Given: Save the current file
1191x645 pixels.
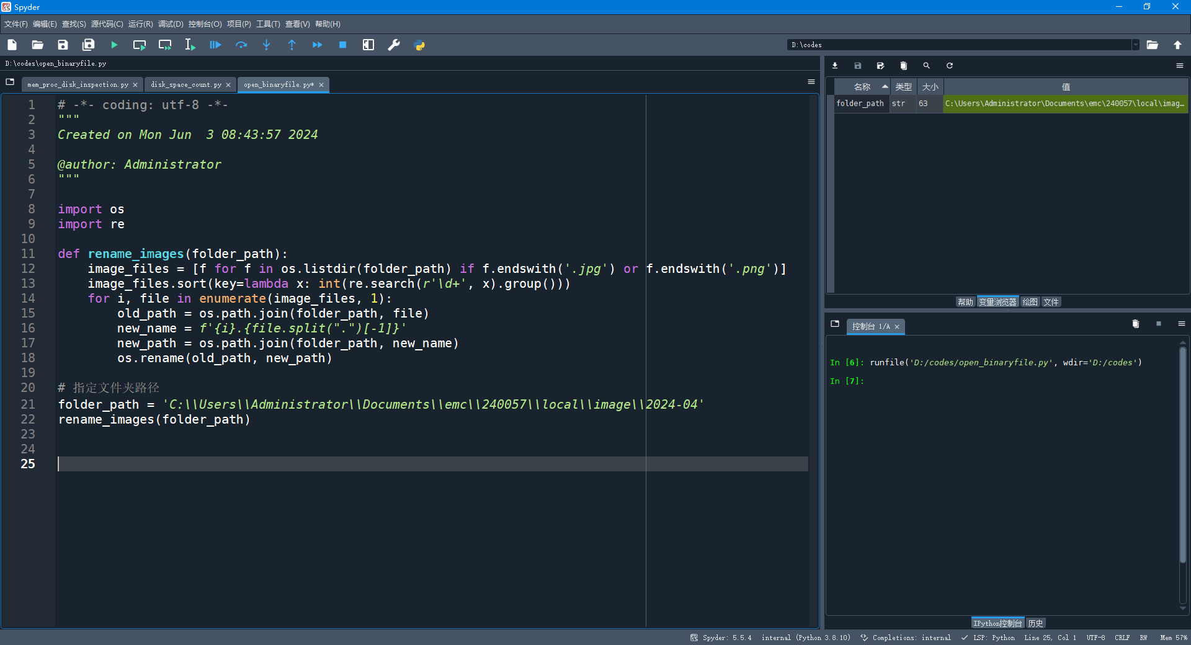Looking at the screenshot, I should pyautogui.click(x=63, y=45).
